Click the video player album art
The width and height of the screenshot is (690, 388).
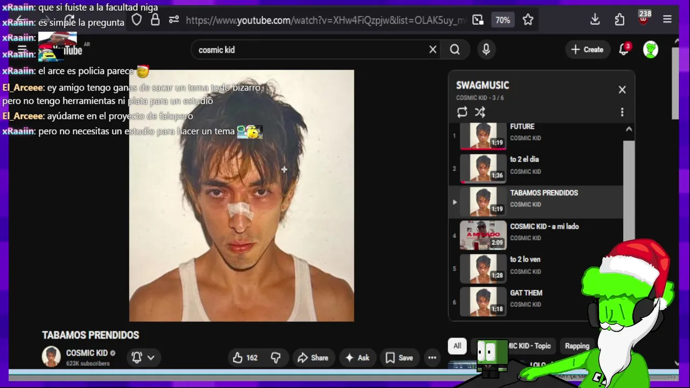coord(241,196)
